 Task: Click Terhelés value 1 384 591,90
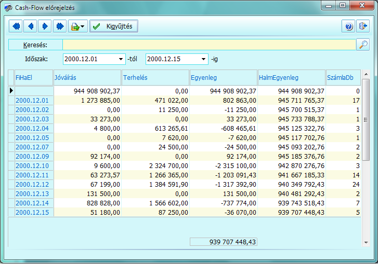[168, 185]
